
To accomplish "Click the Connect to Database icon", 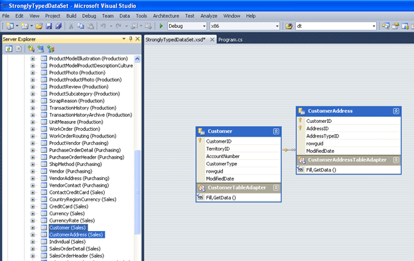I will tap(31, 49).
